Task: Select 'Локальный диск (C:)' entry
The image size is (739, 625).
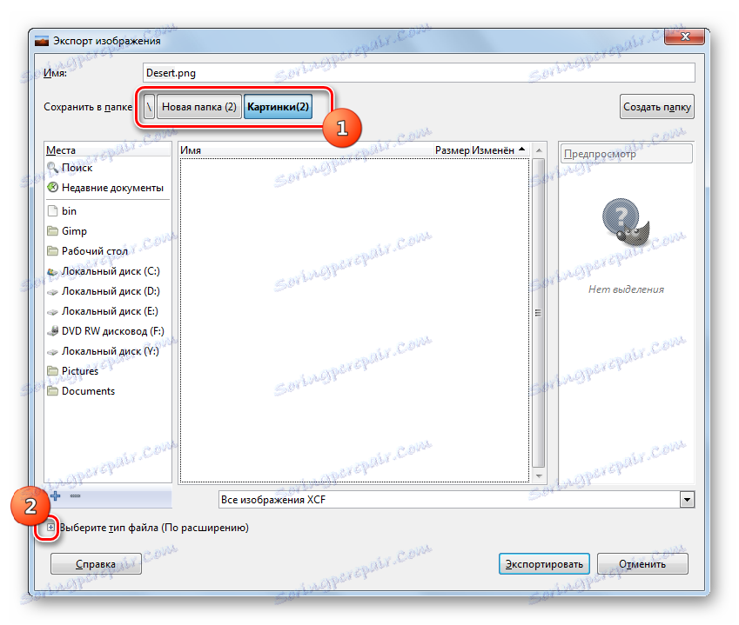Action: pyautogui.click(x=111, y=271)
